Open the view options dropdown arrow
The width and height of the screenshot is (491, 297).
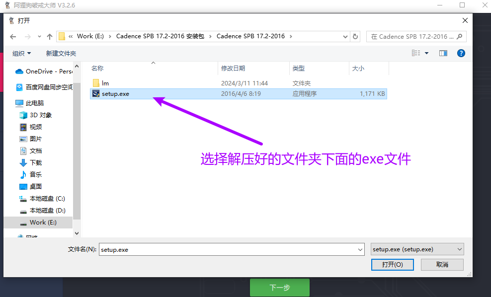pyautogui.click(x=426, y=53)
